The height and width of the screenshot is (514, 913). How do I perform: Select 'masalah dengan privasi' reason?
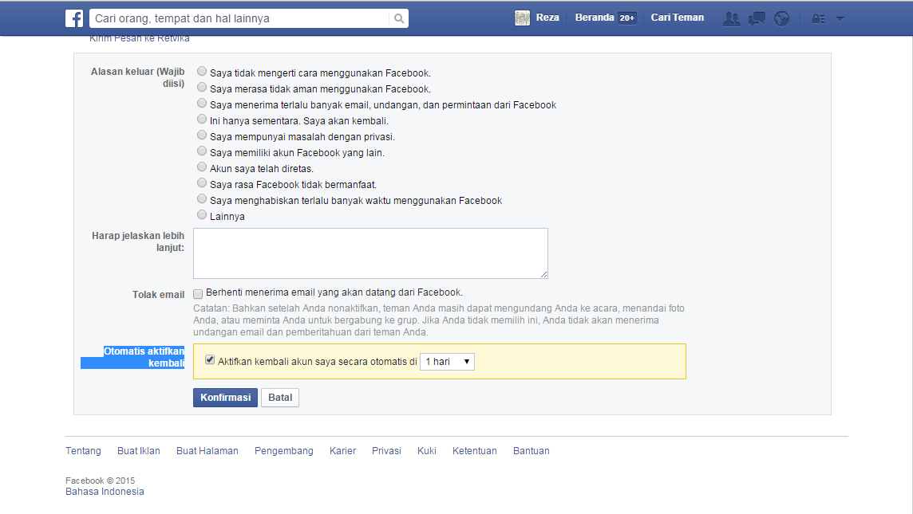point(201,135)
